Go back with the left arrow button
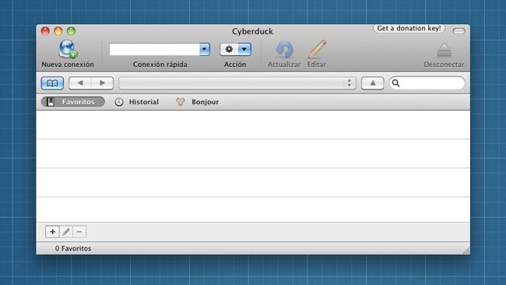 coord(80,83)
